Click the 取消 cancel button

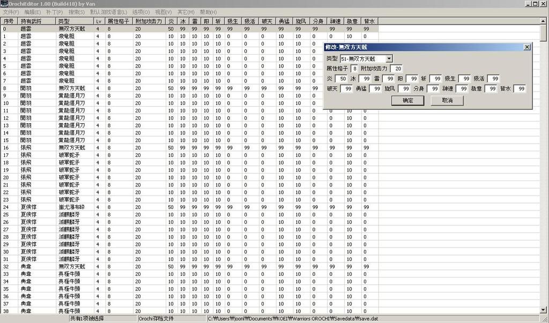tap(447, 101)
